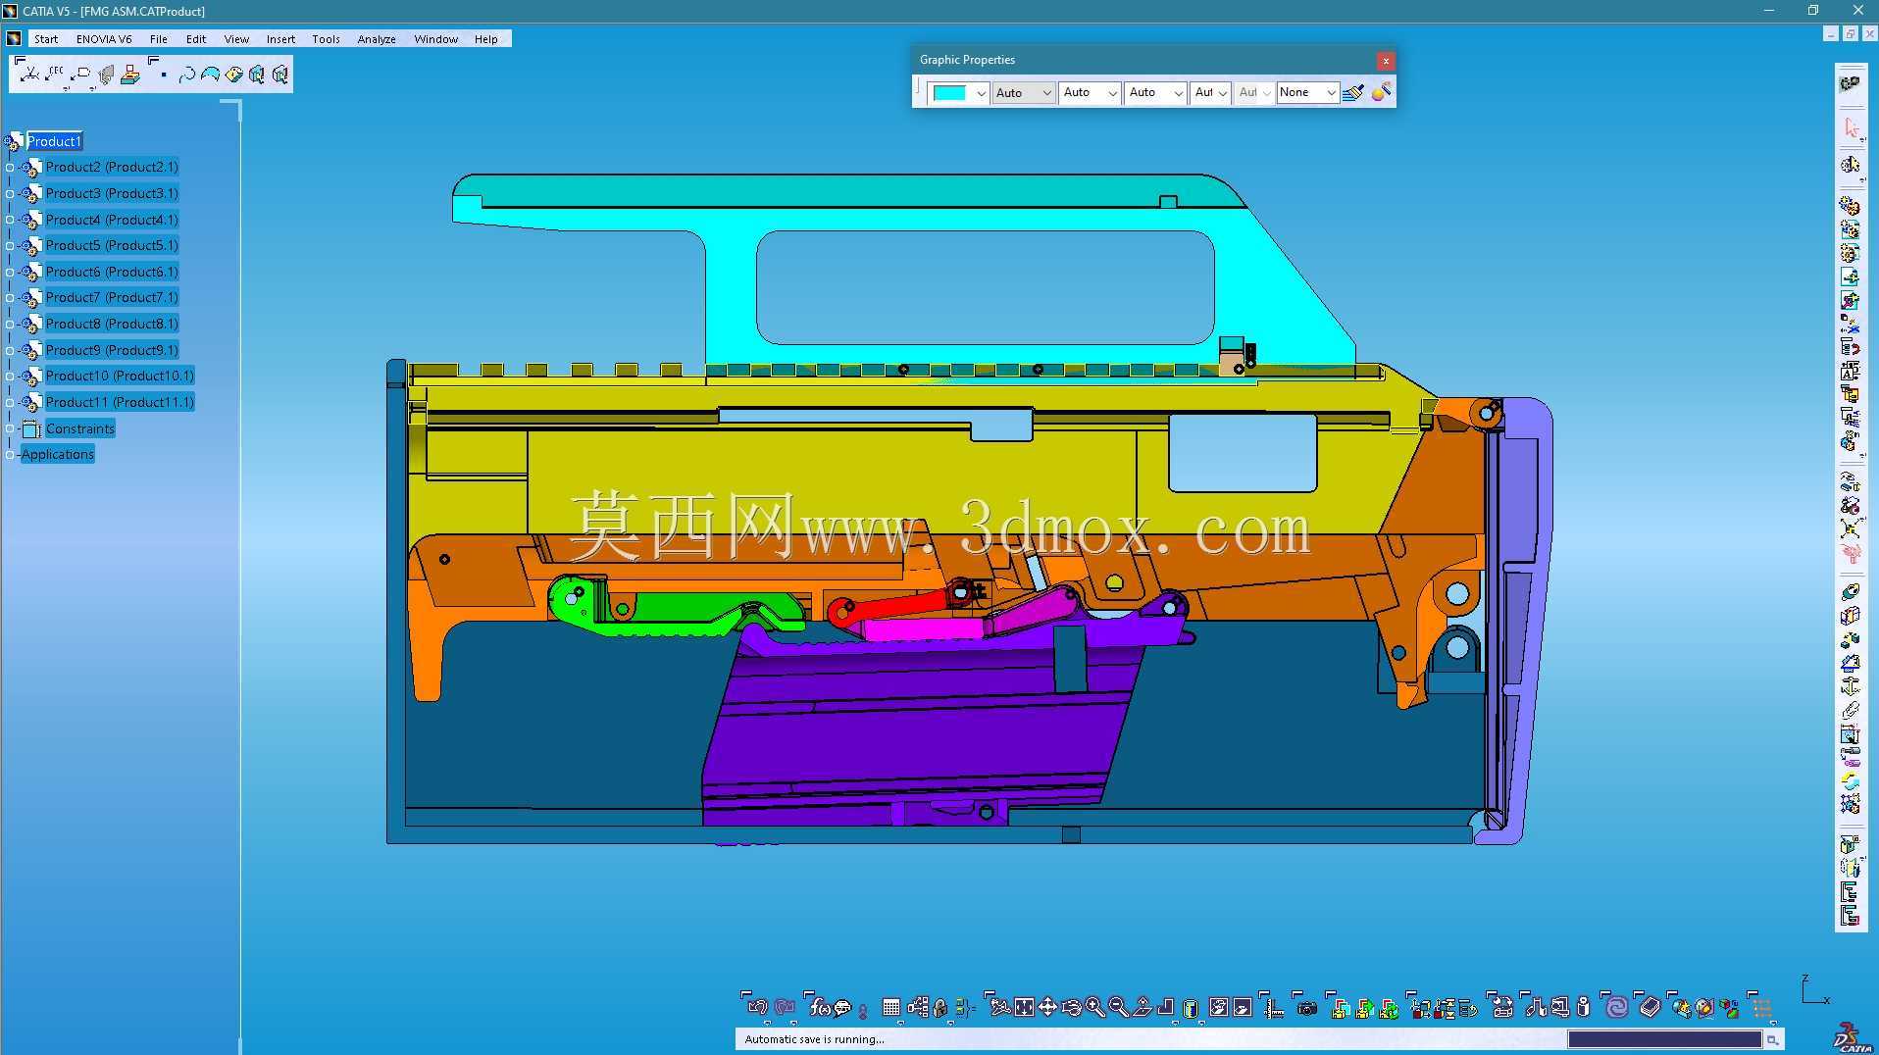
Task: Open the Tools menu
Action: click(326, 39)
